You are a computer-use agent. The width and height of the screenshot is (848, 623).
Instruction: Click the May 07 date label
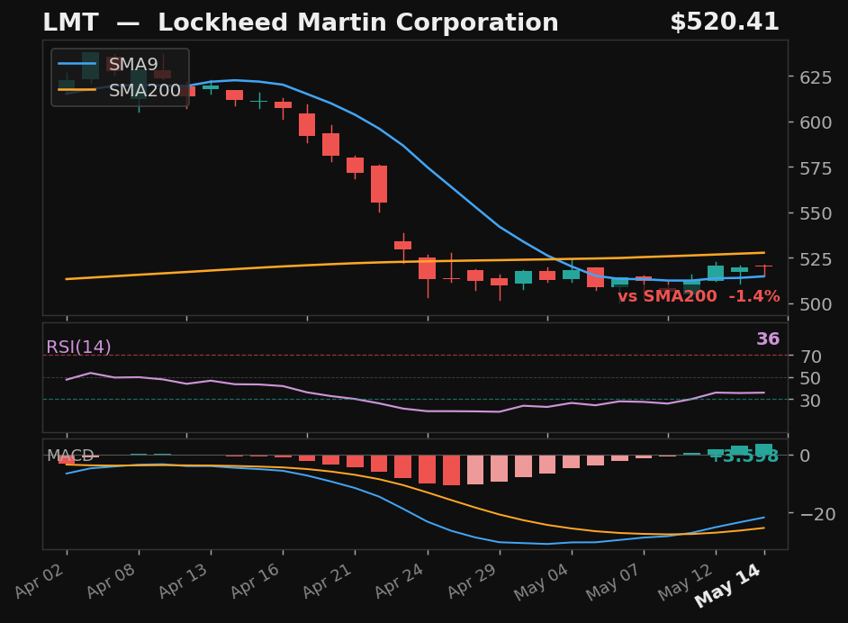[x=614, y=582]
